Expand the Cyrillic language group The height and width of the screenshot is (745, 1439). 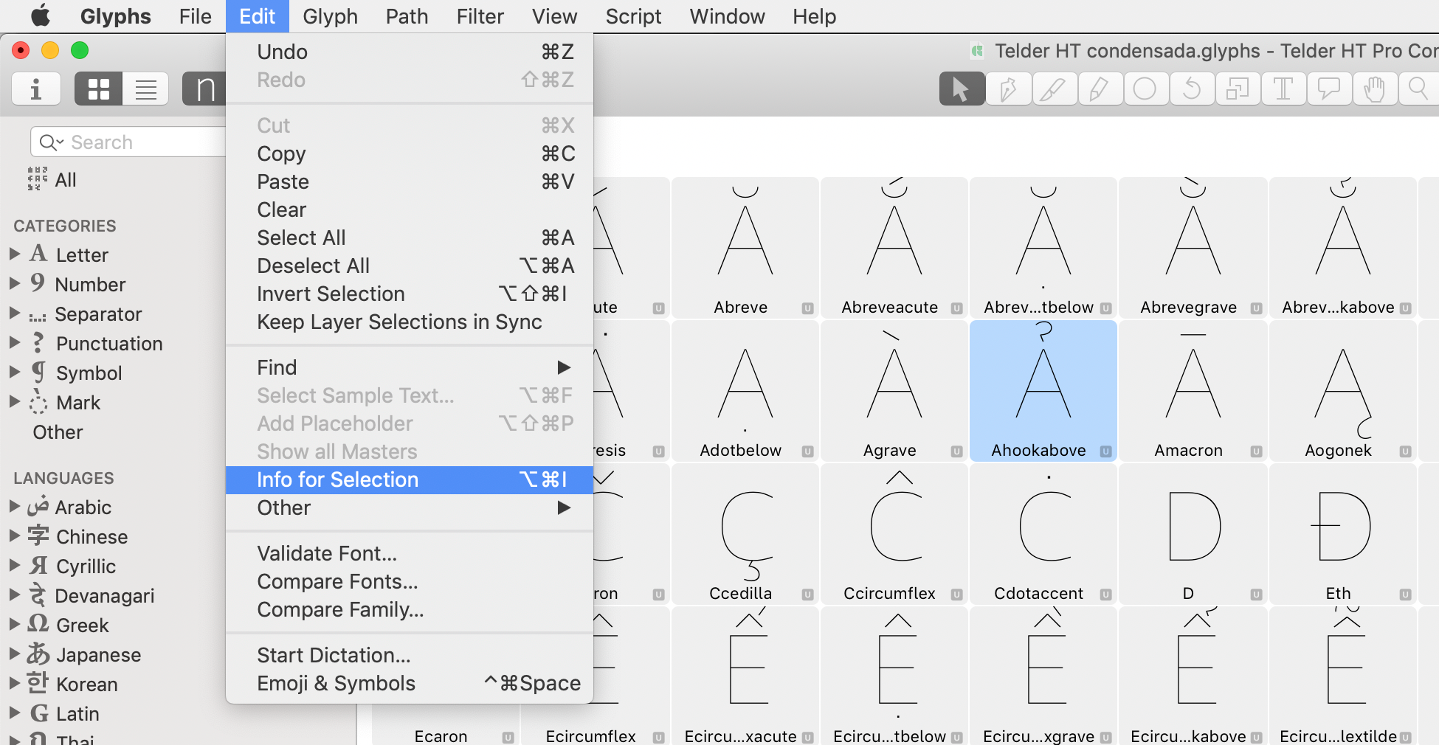coord(14,566)
